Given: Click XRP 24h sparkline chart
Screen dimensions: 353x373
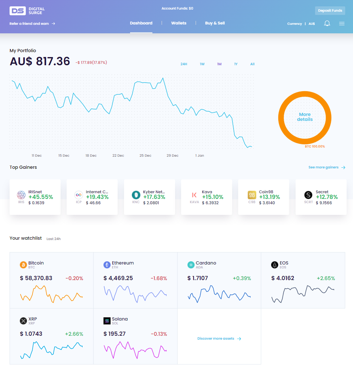Looking at the screenshot, I should (51, 350).
